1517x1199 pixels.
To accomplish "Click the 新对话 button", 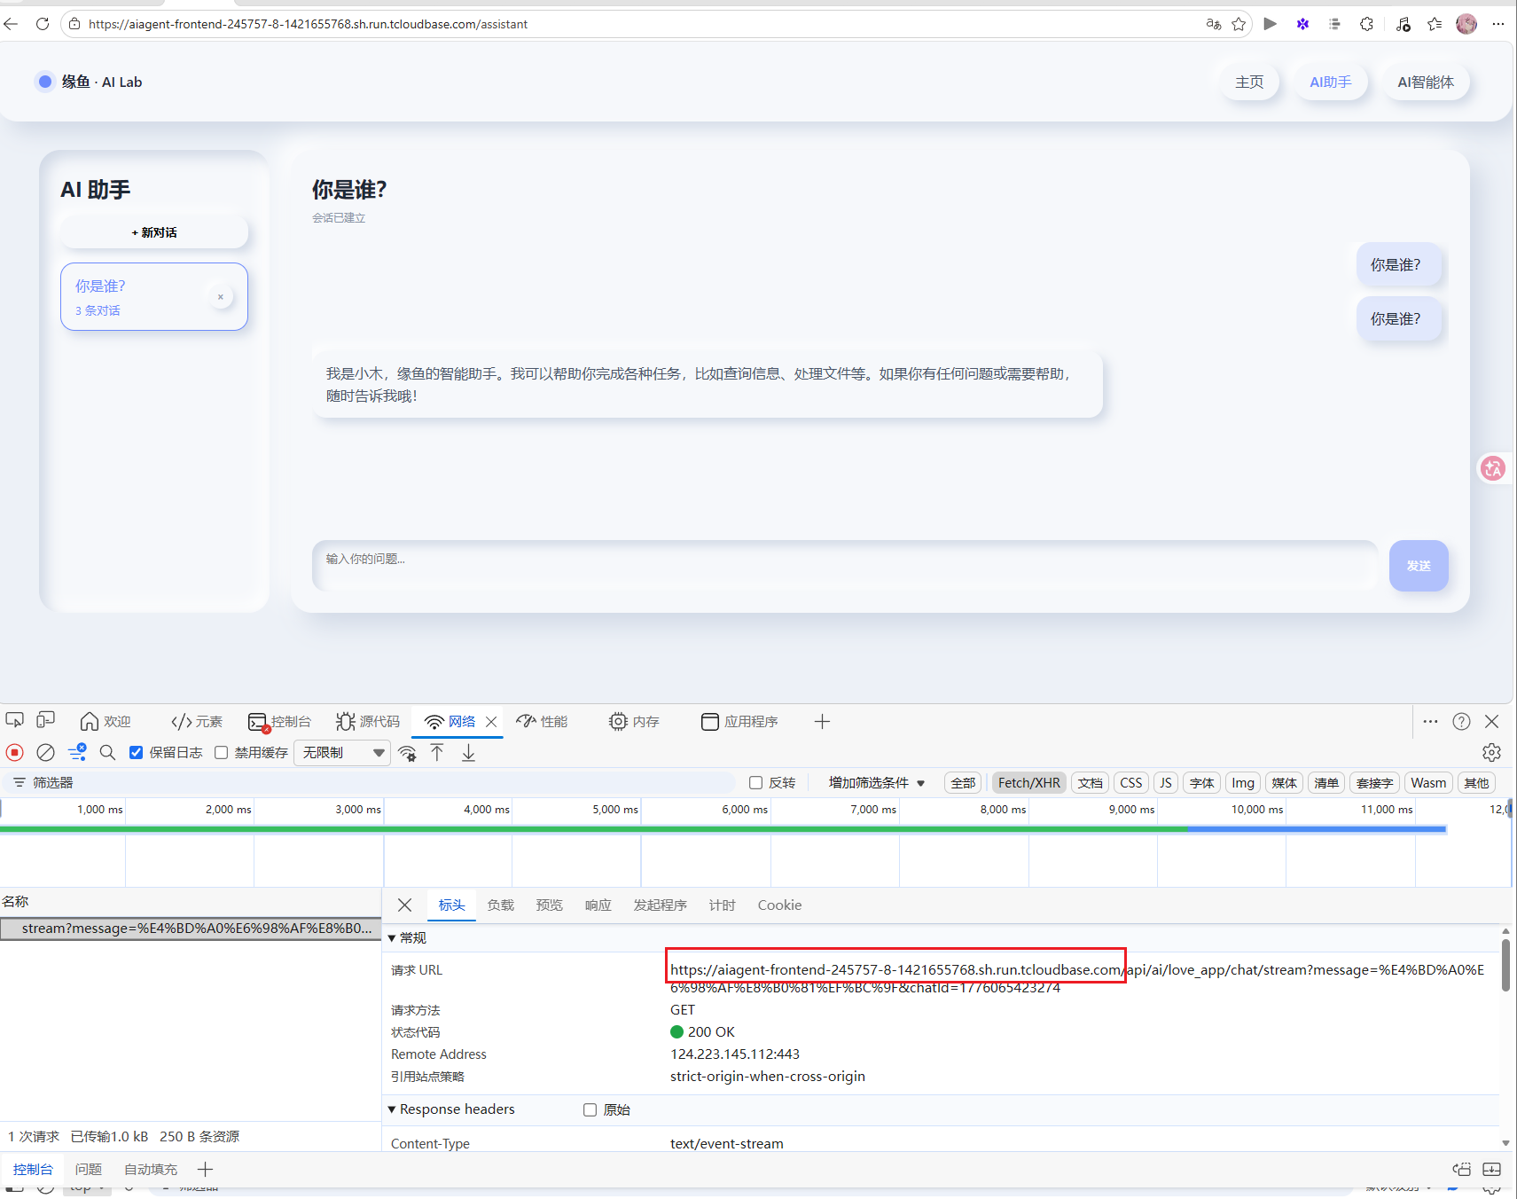I will point(154,232).
